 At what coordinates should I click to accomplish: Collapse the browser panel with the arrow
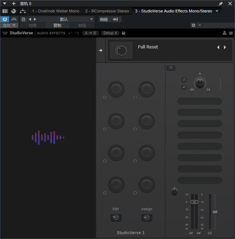(101, 50)
